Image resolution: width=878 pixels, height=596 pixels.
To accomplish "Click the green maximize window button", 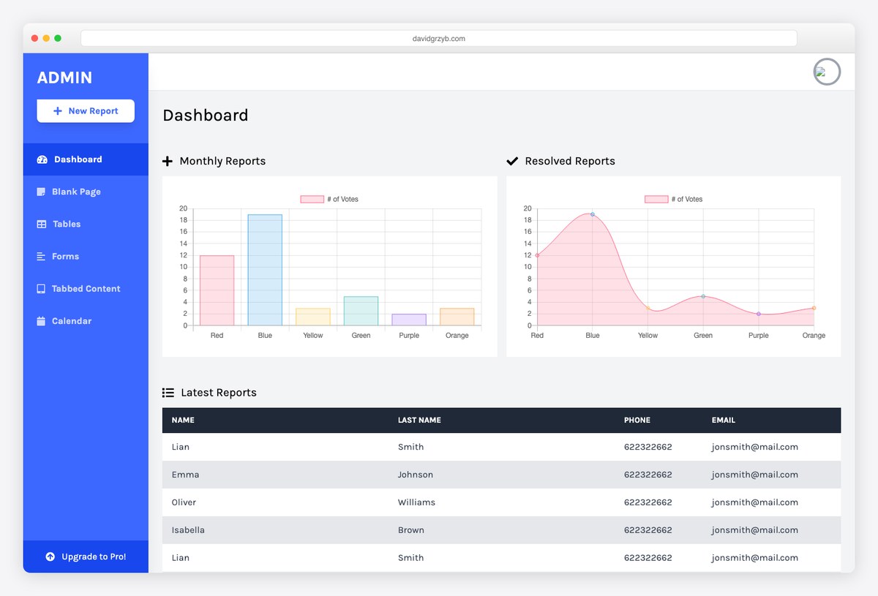I will pyautogui.click(x=58, y=38).
